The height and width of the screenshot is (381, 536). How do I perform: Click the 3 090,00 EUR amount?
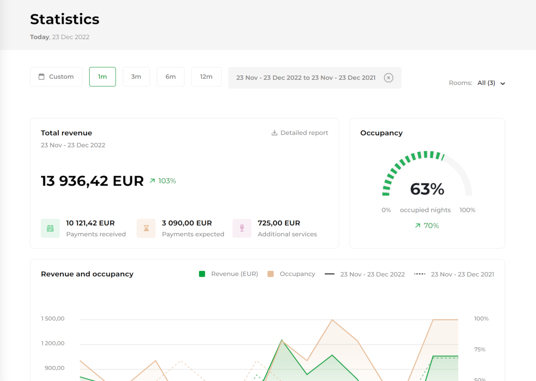point(187,223)
